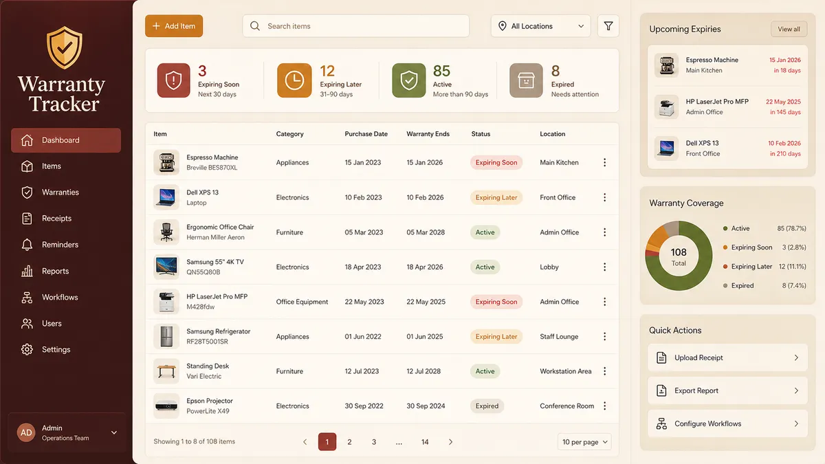Open kebab menu for Ergonomic Office Chair row

(605, 232)
